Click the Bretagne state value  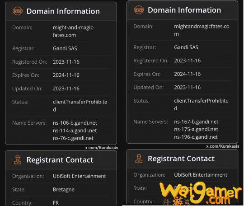(x=64, y=189)
